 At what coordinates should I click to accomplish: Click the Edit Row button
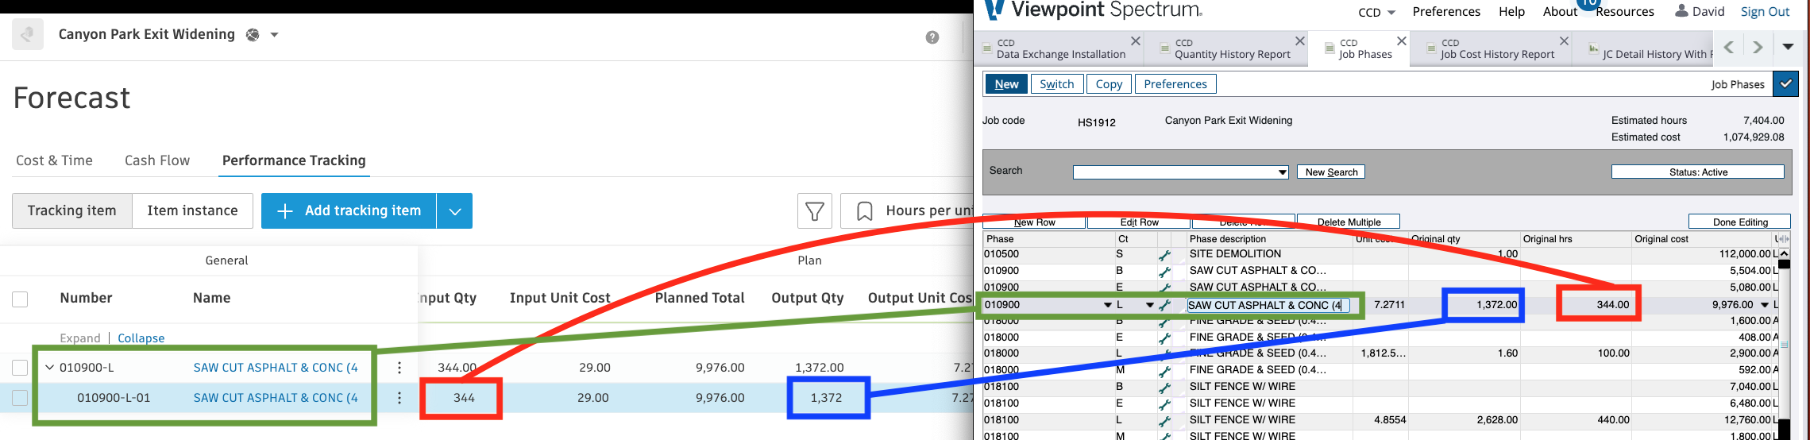tap(1140, 222)
